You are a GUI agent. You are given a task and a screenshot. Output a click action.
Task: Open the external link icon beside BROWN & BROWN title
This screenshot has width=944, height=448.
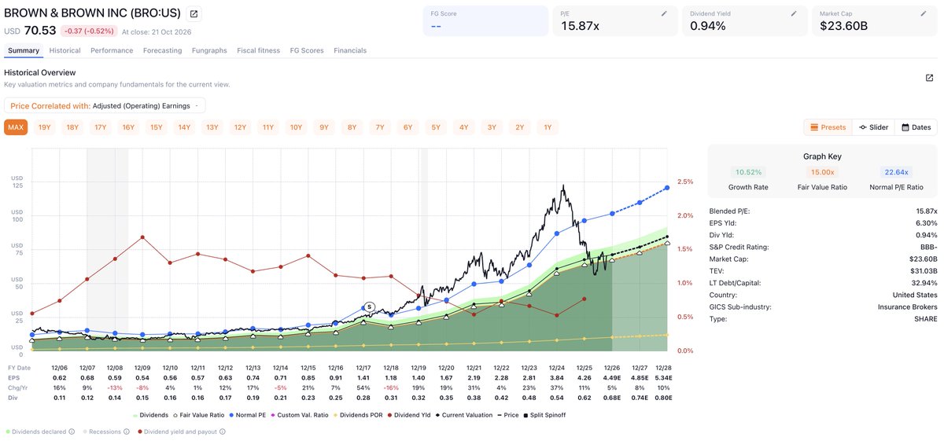194,13
